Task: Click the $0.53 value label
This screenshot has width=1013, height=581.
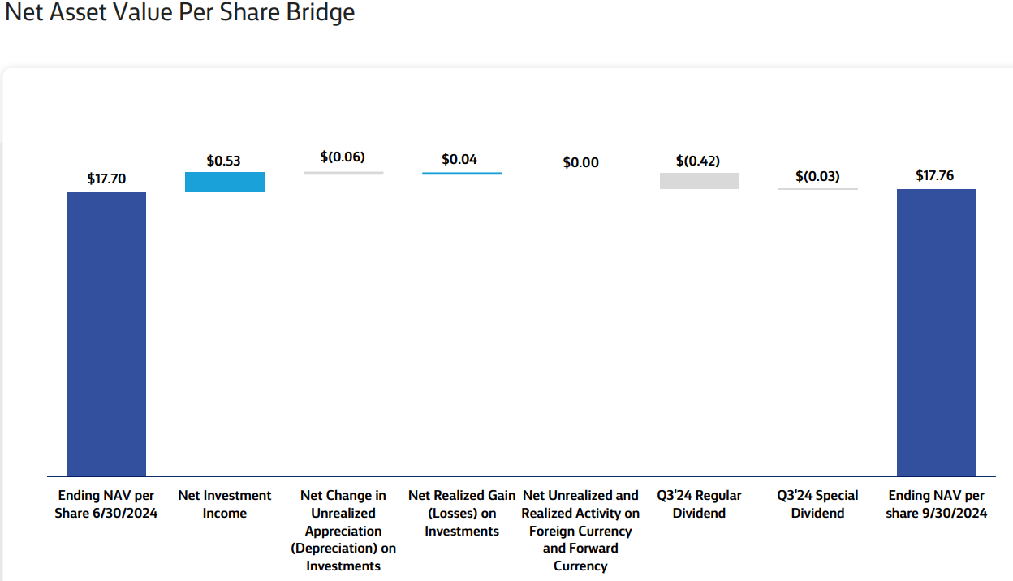Action: click(225, 160)
